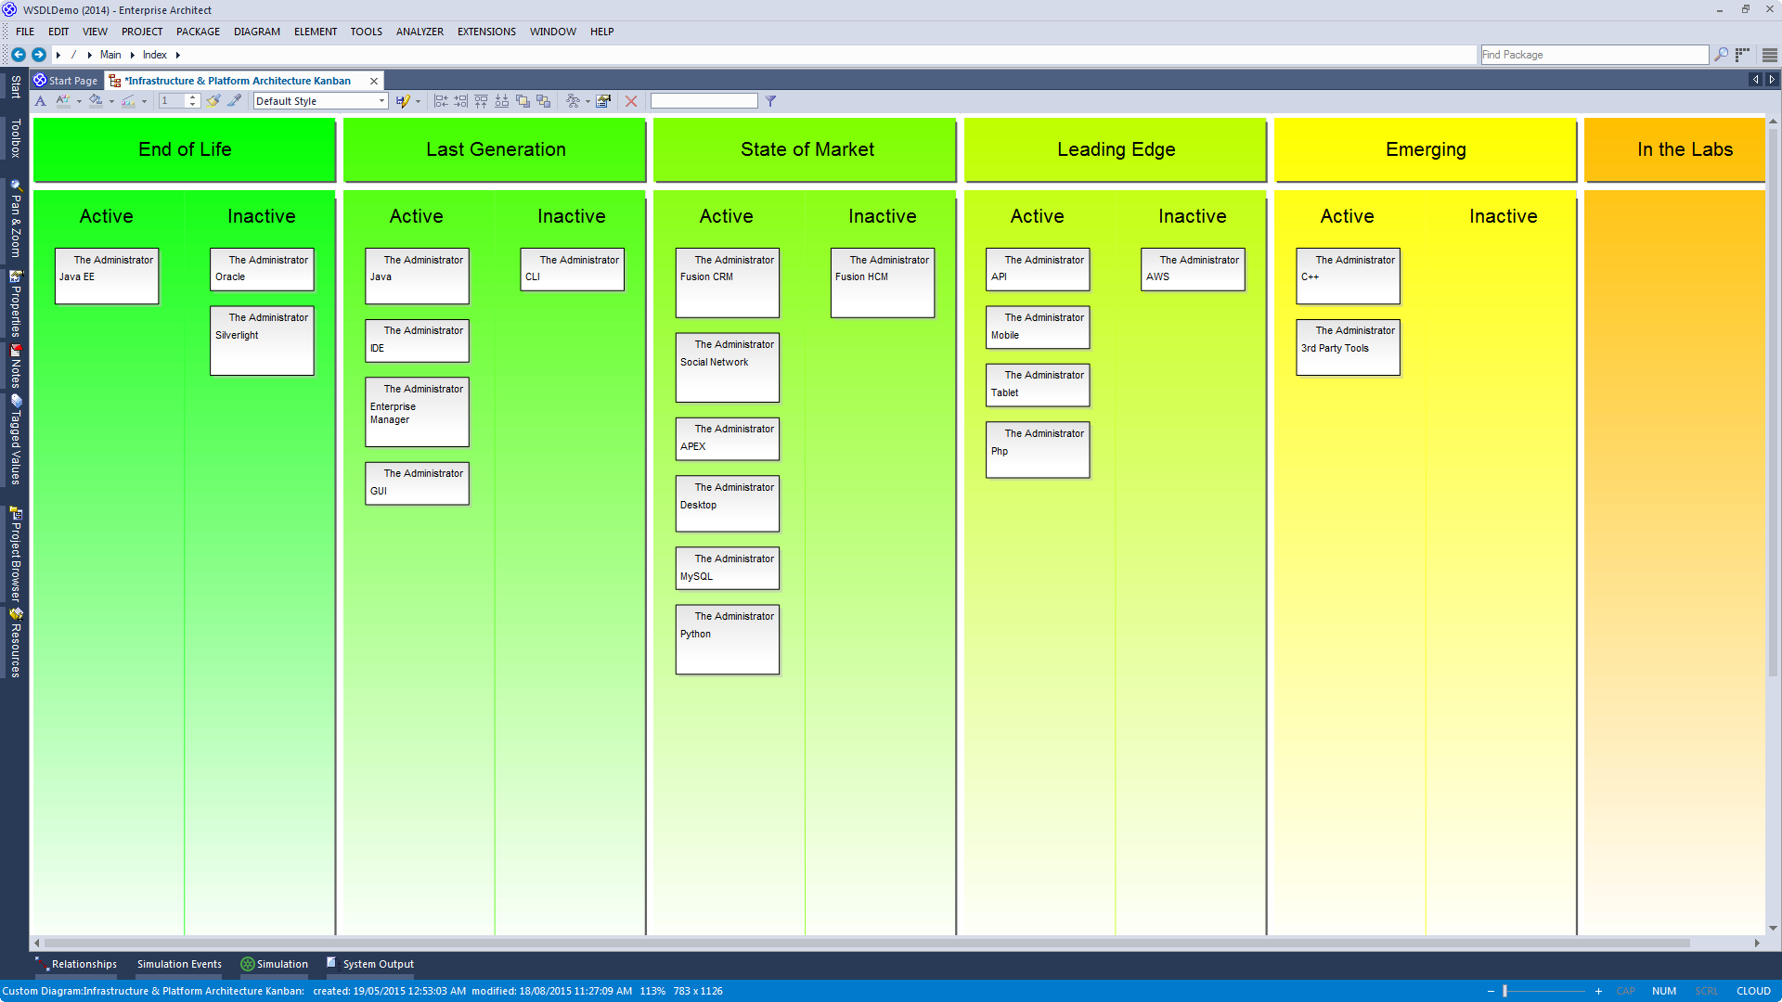1782x1002 pixels.
Task: Expand the line color dropdown arrow
Action: click(x=144, y=102)
